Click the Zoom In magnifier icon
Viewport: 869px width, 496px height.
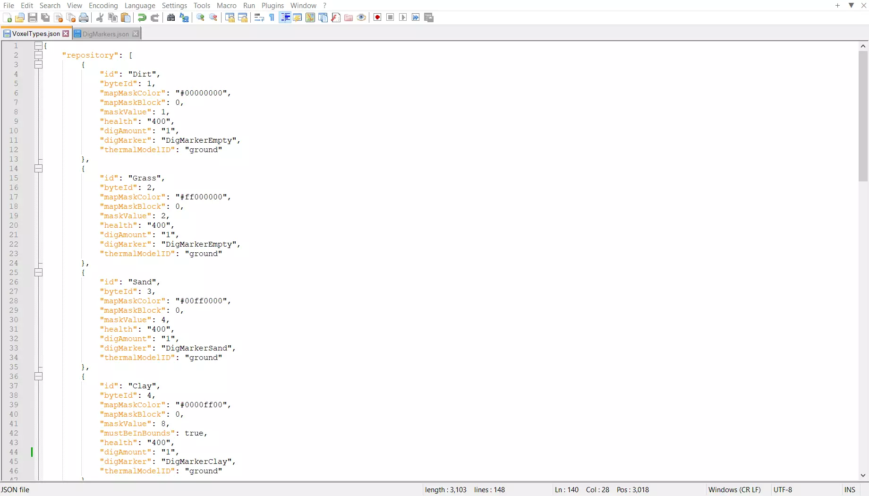(x=201, y=17)
